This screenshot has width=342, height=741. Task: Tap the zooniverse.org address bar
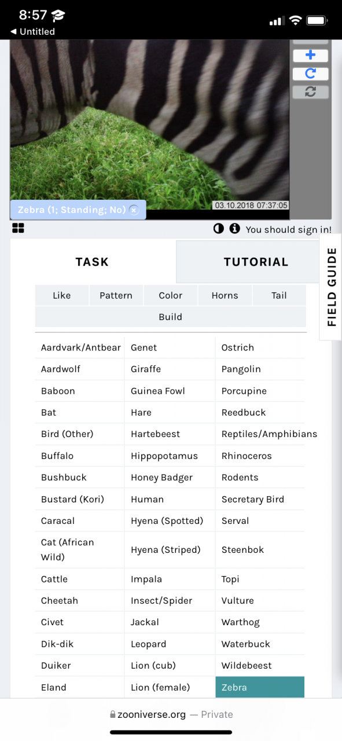[171, 714]
